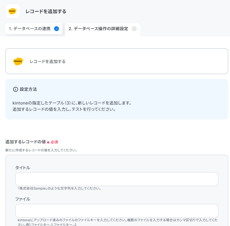
Task: Click the blue completed checkmark on step 1
Action: coord(57,29)
